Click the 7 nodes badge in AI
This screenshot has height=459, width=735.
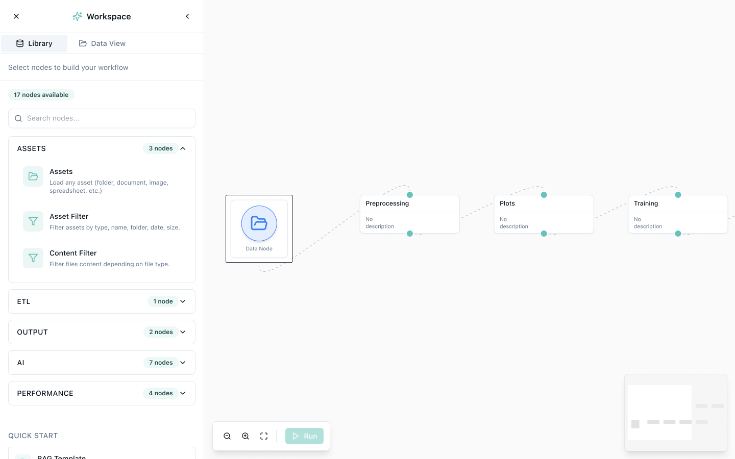161,363
